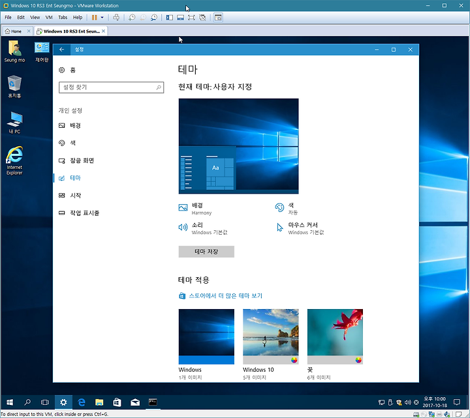This screenshot has height=418, width=470.
Task: Click the VMware status bar printer icon
Action: 439,414
